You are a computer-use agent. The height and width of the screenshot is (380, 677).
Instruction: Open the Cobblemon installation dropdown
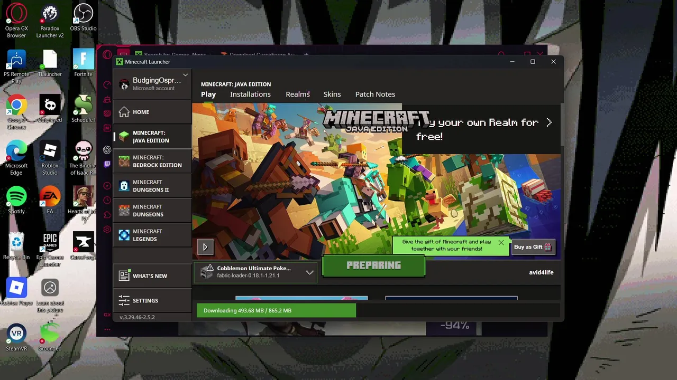(255, 272)
